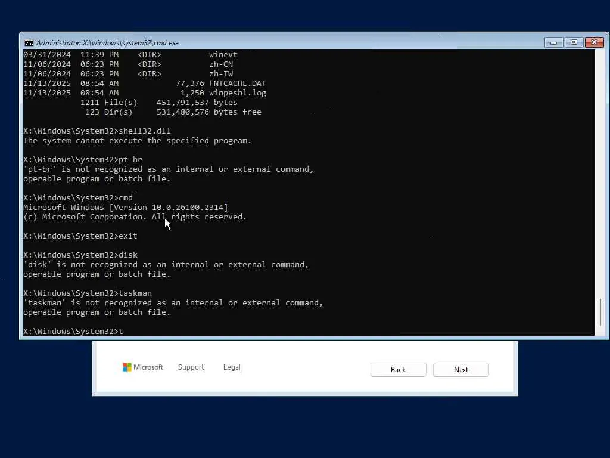
Task: Click the 'pt-br' command after the prompt
Action: coord(130,160)
